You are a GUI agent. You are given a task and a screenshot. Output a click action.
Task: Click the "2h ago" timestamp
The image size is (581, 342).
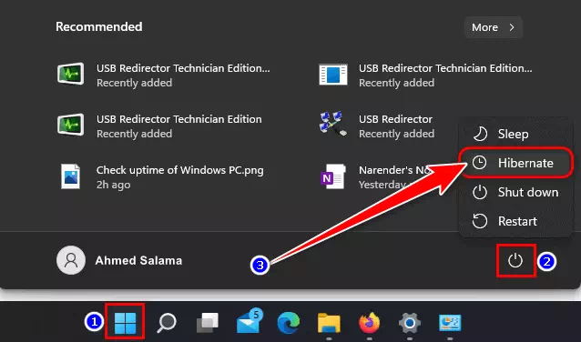tap(114, 185)
